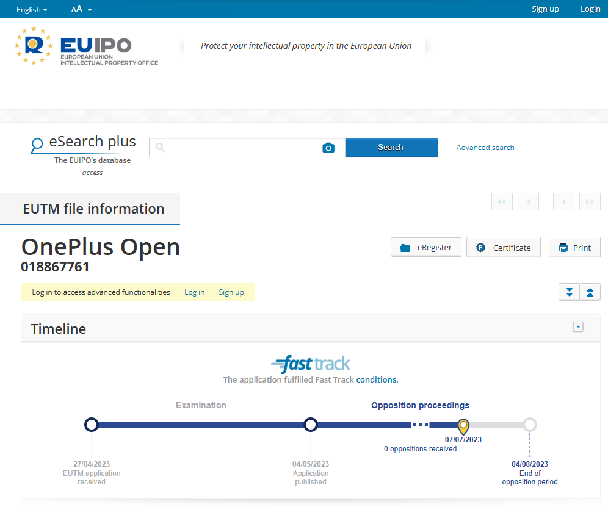Open the English language dropdown
Screen dimensions: 608x507
click(x=32, y=9)
